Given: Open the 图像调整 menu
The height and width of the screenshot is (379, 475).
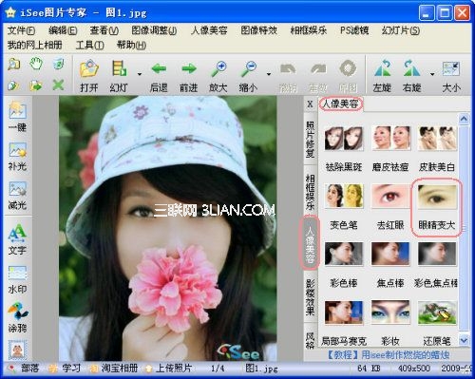Looking at the screenshot, I should click(x=154, y=30).
